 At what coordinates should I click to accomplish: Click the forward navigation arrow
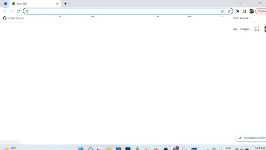click(12, 11)
